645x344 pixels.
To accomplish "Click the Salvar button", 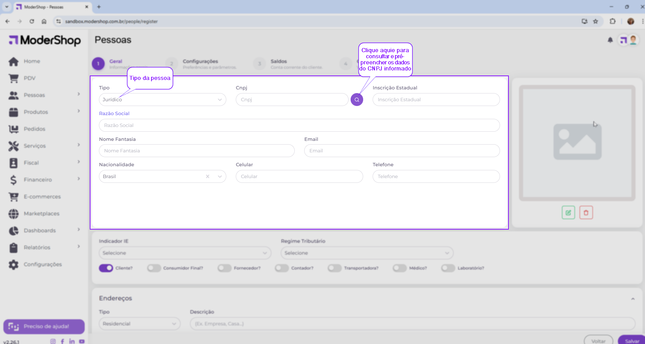I will click(x=631, y=341).
